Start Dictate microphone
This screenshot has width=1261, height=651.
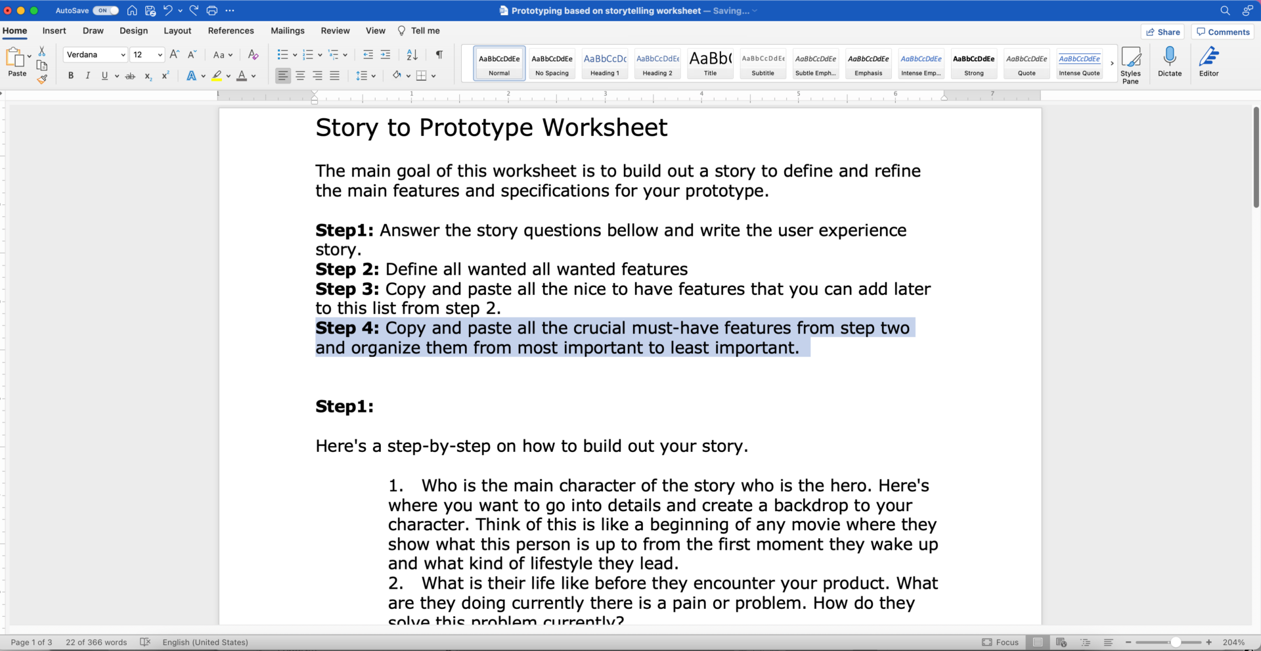point(1170,62)
